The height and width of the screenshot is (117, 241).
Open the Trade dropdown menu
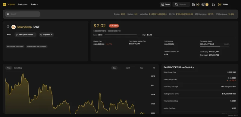tap(34, 5)
